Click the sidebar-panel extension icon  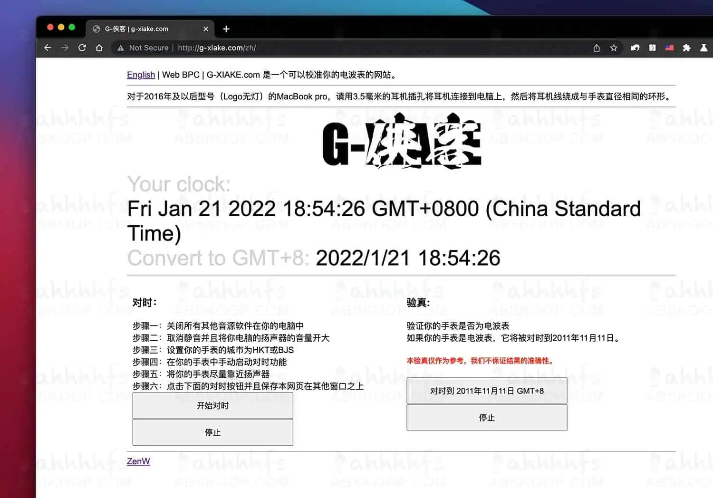click(x=653, y=48)
